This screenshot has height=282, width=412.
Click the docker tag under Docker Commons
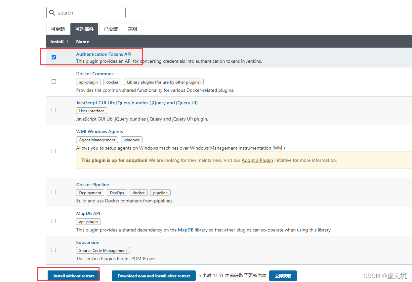point(112,82)
